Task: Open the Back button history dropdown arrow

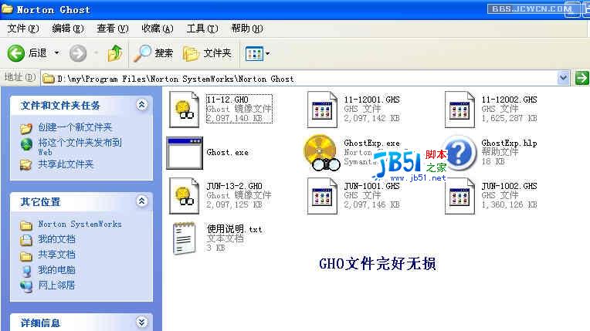Action: 57,53
